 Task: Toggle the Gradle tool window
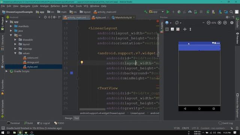tap(237, 22)
